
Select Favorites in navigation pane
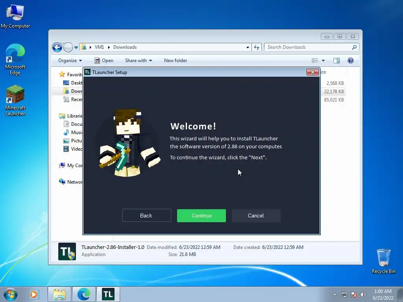[x=70, y=74]
